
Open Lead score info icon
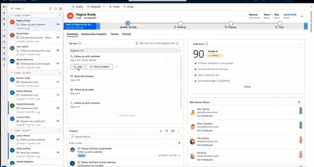[x=207, y=44]
